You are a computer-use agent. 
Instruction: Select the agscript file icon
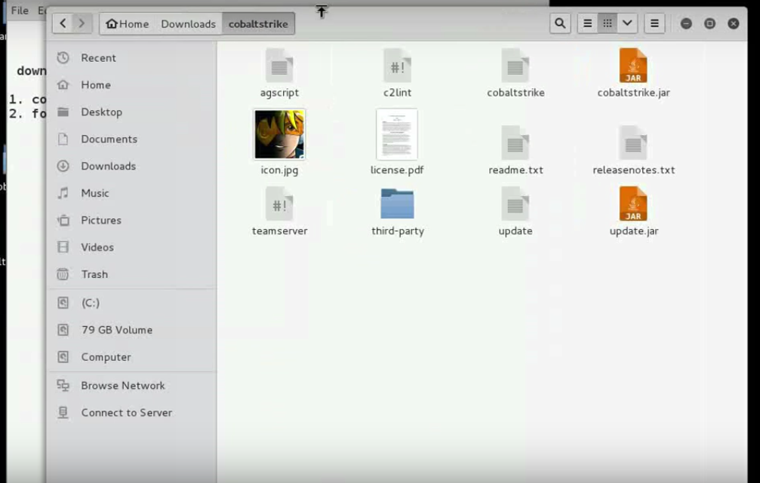click(279, 66)
